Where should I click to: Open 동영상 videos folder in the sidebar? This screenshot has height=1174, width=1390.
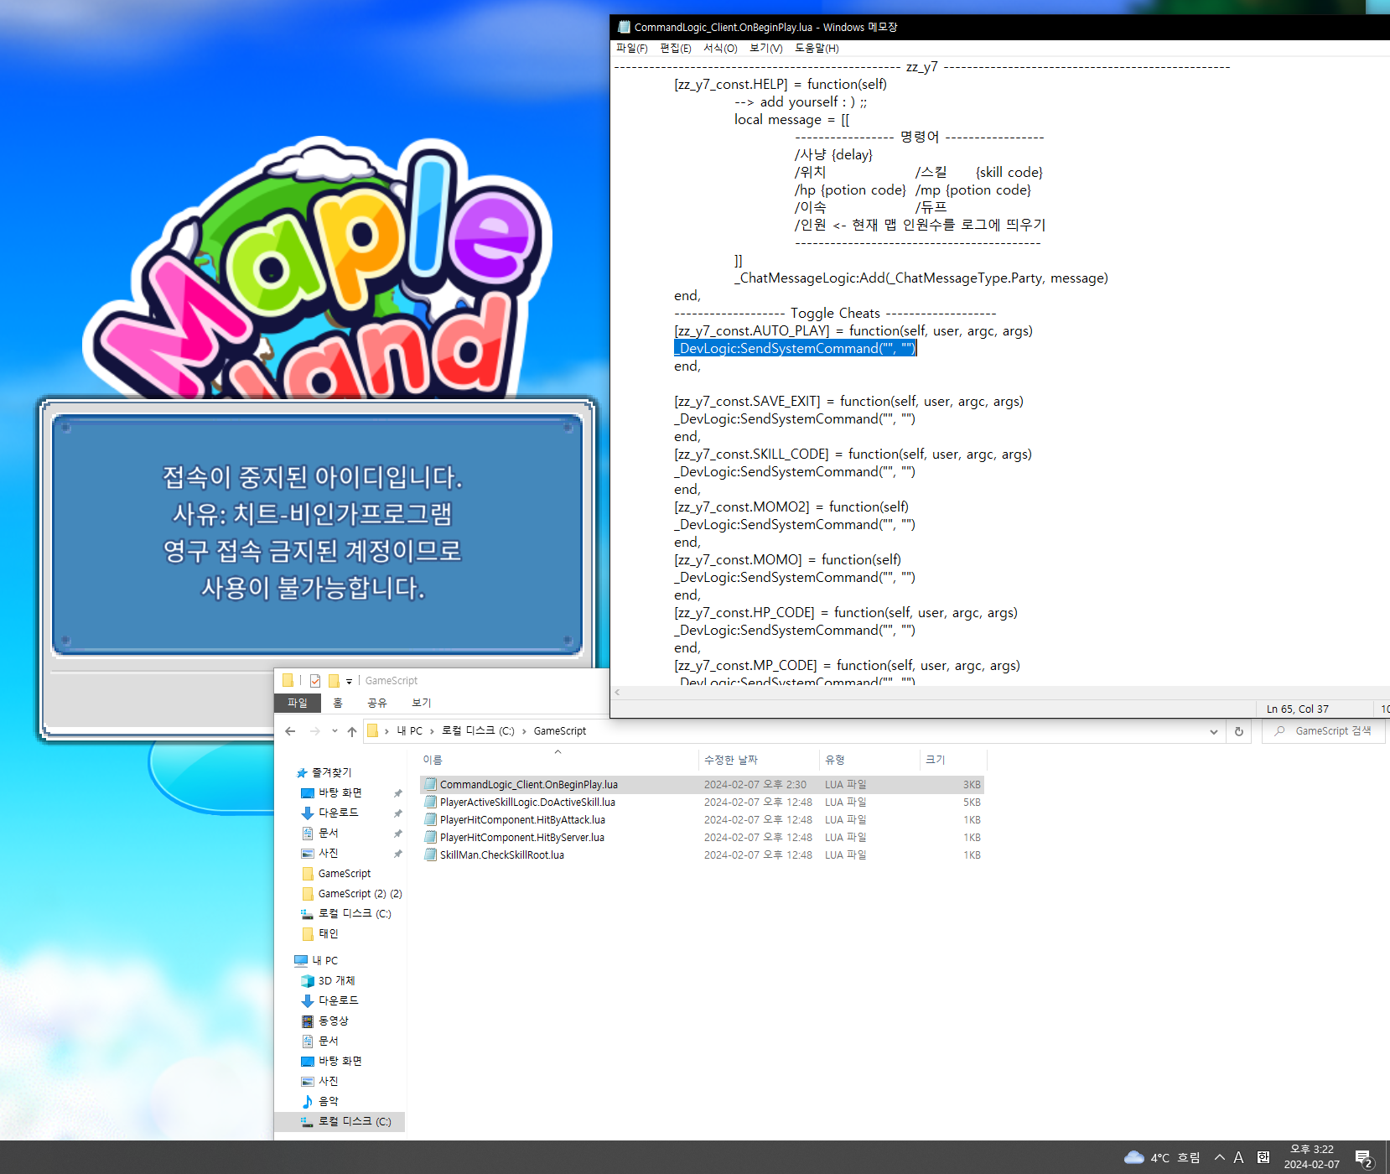pyautogui.click(x=333, y=1021)
